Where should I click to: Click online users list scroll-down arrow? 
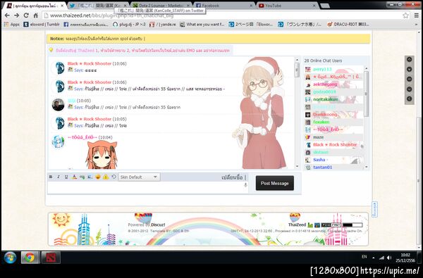click(x=366, y=167)
